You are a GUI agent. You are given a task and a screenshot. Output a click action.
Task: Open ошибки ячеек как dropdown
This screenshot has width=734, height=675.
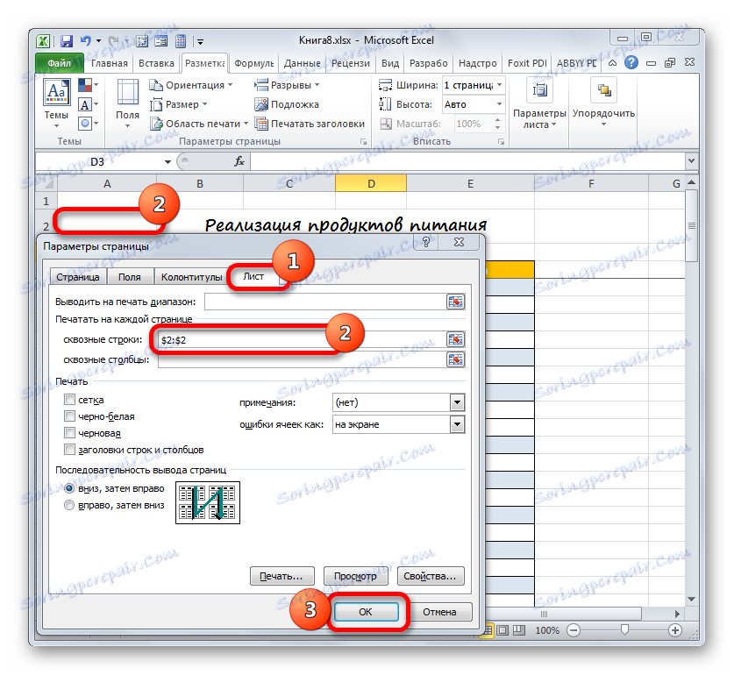click(x=457, y=424)
